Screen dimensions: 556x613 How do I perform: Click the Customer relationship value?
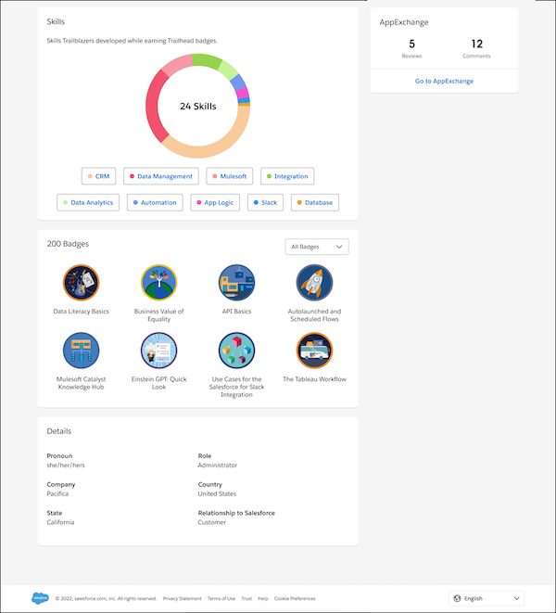(x=212, y=522)
